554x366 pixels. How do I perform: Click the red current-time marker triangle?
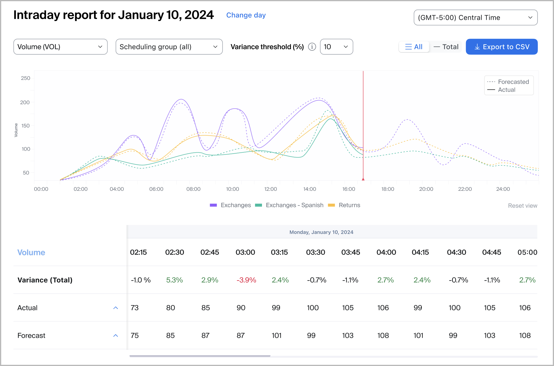tap(363, 179)
